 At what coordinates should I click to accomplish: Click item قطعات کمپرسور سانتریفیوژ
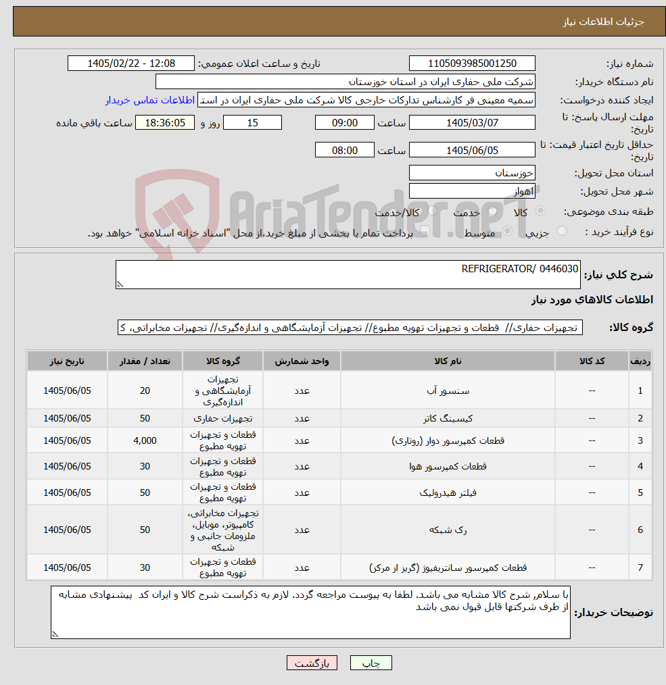pyautogui.click(x=448, y=567)
